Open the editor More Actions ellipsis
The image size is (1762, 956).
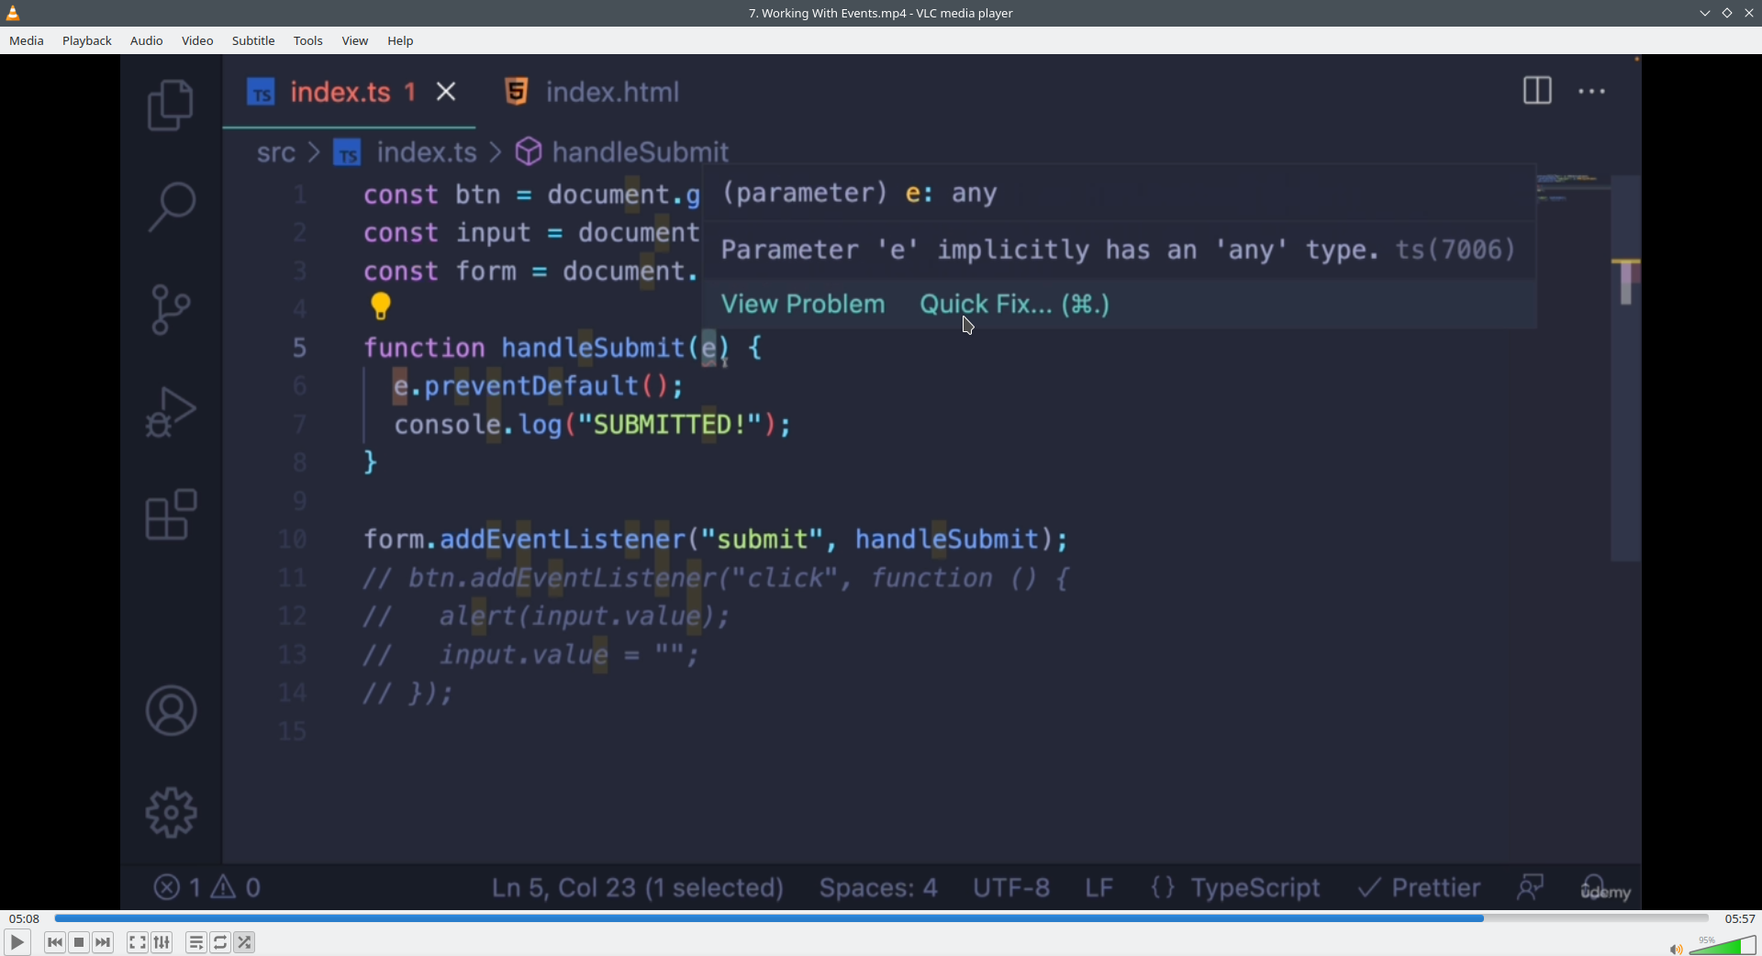pyautogui.click(x=1592, y=92)
